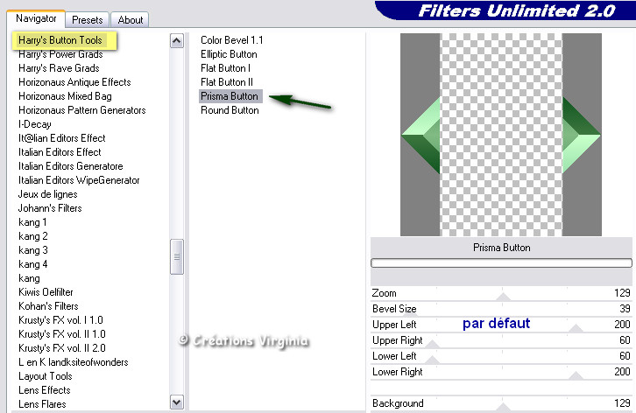Choose the Round Button filter
Screen dimensions: 636x413
230,110
